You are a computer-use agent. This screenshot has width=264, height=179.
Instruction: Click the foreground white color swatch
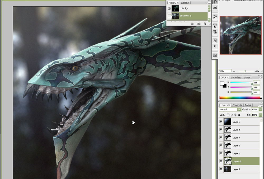click(221, 83)
